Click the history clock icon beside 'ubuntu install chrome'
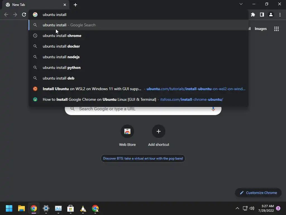Screen dimensions: 286x215 [x=35, y=36]
